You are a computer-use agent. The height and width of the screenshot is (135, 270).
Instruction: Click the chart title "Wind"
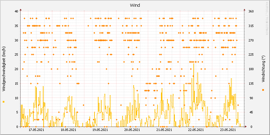135,5
